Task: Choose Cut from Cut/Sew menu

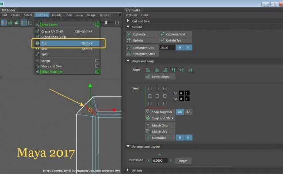Action: 67,43
